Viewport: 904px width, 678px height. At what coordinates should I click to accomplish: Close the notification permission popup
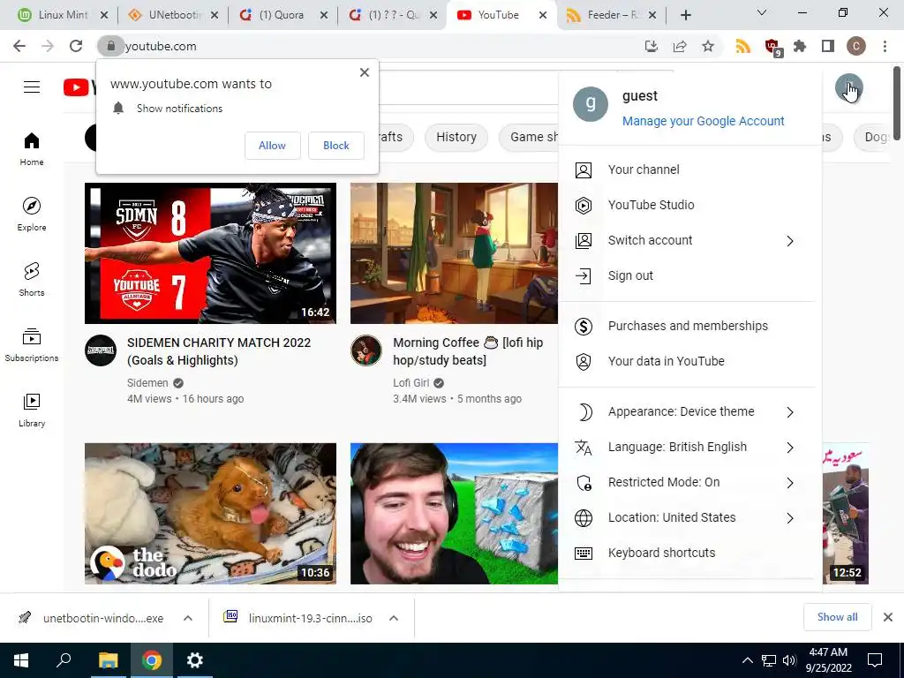(x=365, y=72)
